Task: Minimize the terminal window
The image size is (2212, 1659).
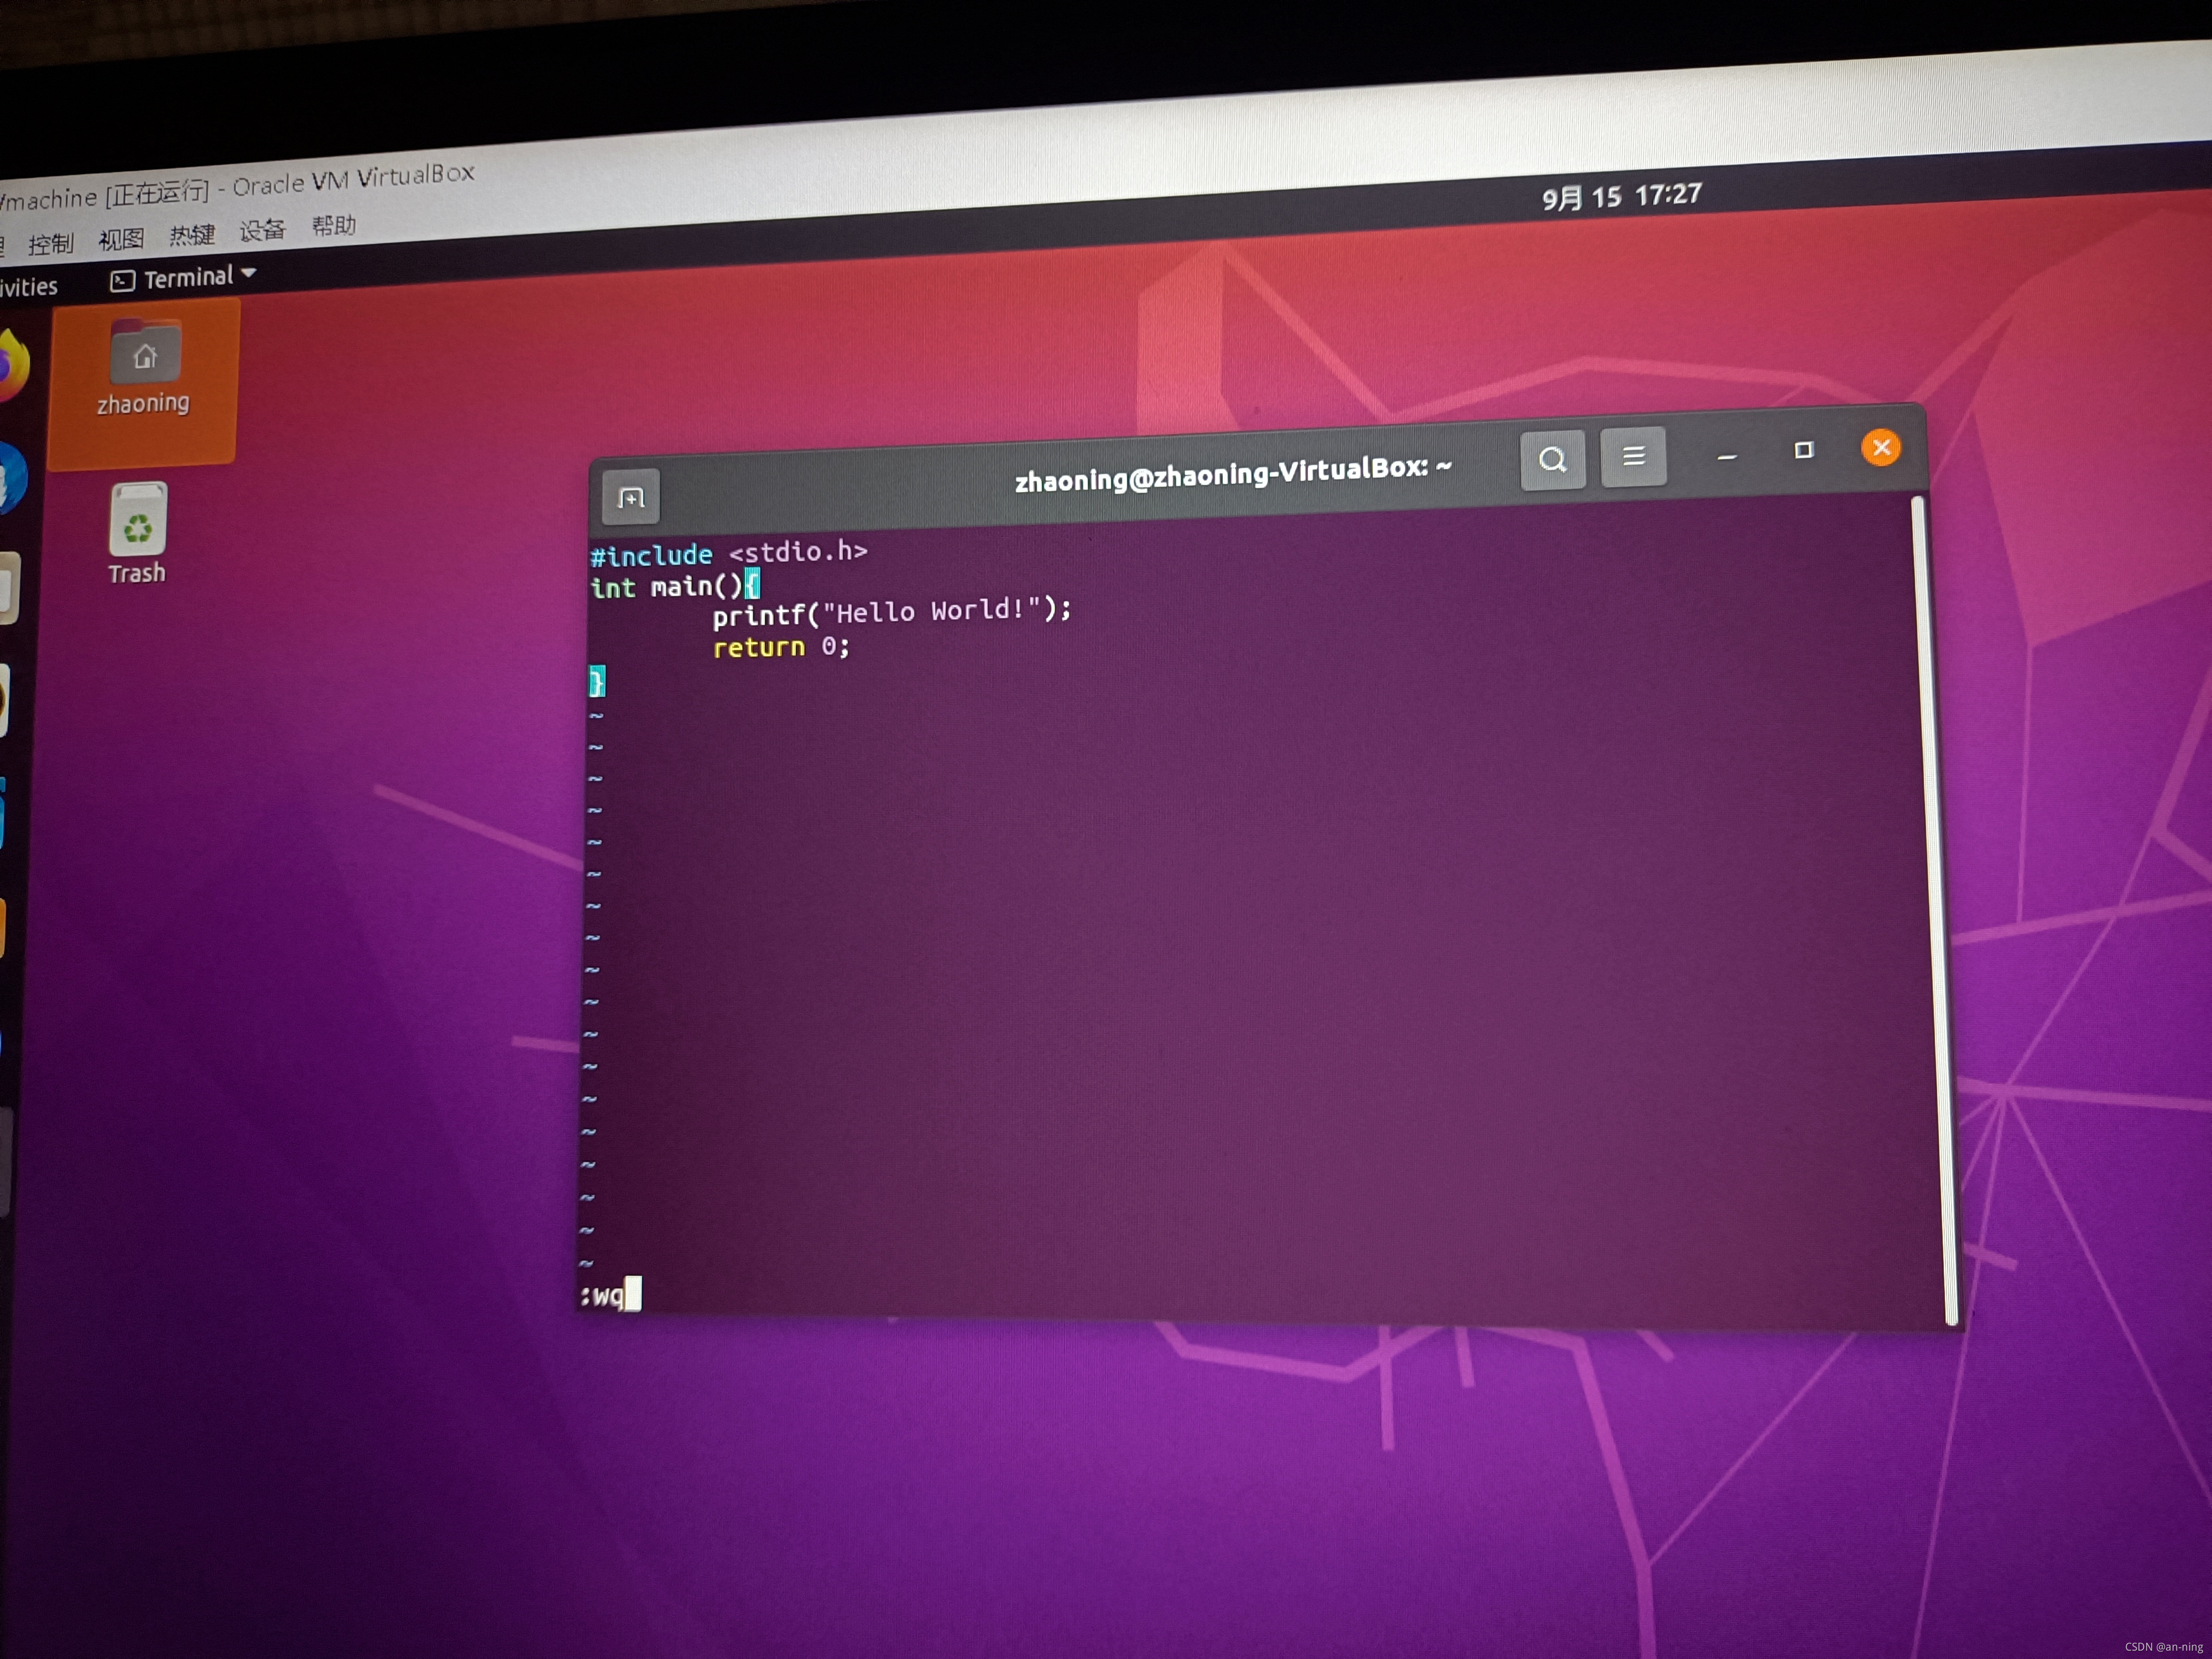Action: click(x=1727, y=456)
